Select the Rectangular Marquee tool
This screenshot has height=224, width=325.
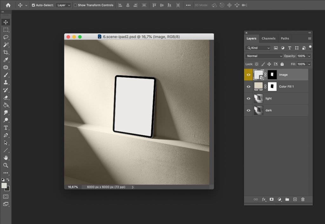[x=6, y=30]
